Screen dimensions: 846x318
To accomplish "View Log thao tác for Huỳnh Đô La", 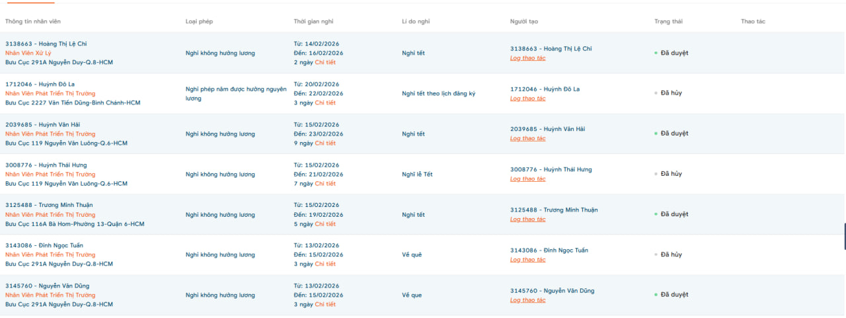I will pyautogui.click(x=528, y=99).
